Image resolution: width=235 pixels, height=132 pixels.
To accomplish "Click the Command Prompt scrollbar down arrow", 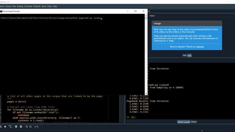I will click(146, 93).
